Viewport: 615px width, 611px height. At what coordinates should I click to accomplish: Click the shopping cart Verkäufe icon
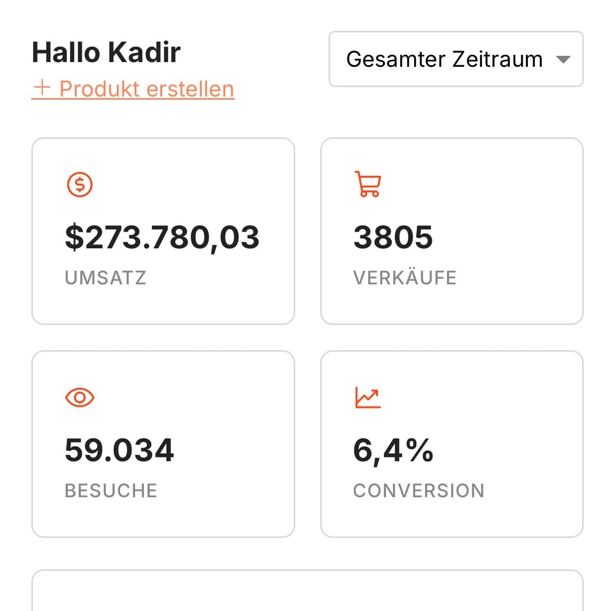368,184
